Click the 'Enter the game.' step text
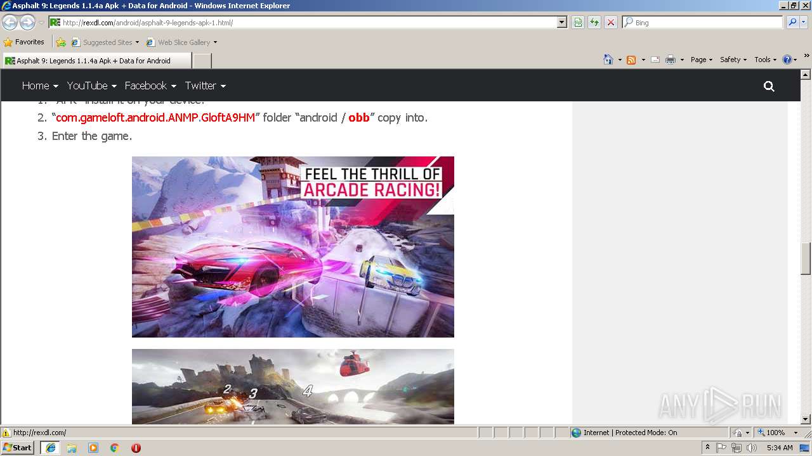 pos(92,136)
